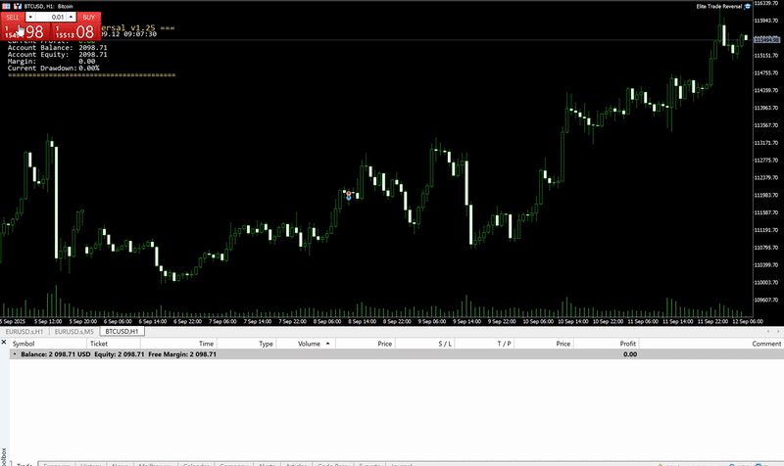Switch to the EURUSD.s,M5 chart tab

(x=74, y=331)
